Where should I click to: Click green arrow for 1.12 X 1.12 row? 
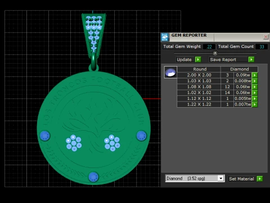(x=255, y=99)
